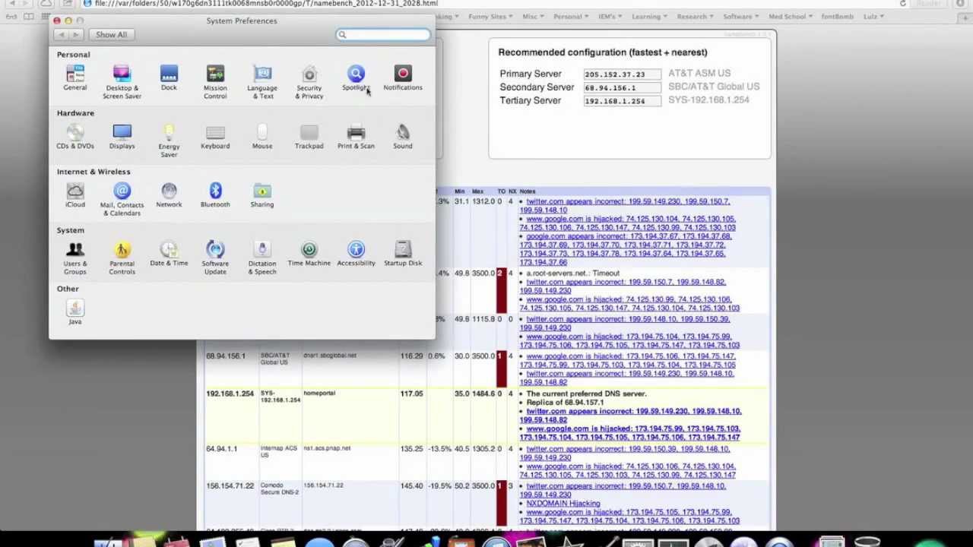Open the Mouse preferences pane
Image resolution: width=973 pixels, height=547 pixels.
[262, 137]
